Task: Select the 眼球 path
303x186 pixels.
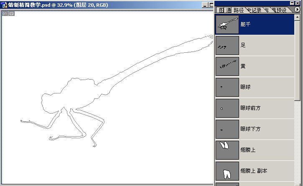Action: point(255,88)
